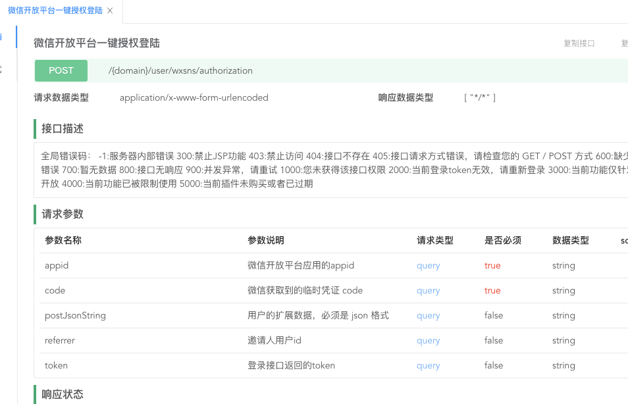Close the 微信开放平台一键授权登陆 tab
The width and height of the screenshot is (628, 404).
coord(110,11)
